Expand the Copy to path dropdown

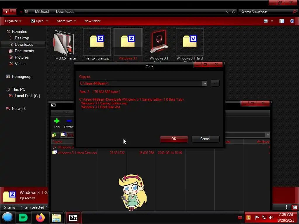tap(205, 84)
